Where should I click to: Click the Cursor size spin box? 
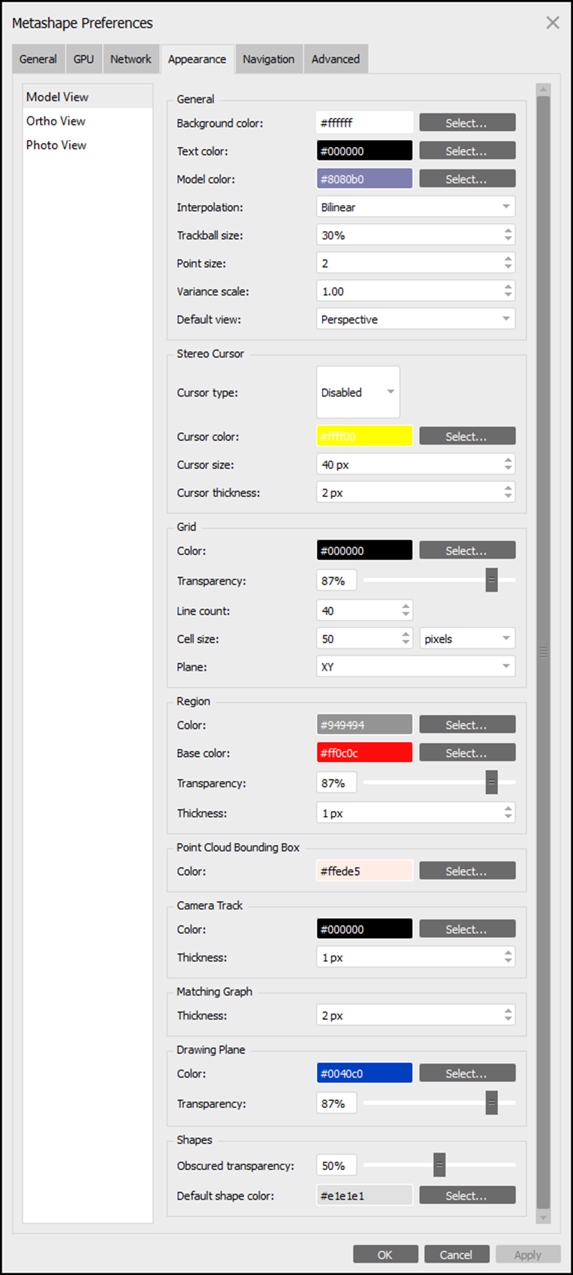click(x=416, y=465)
